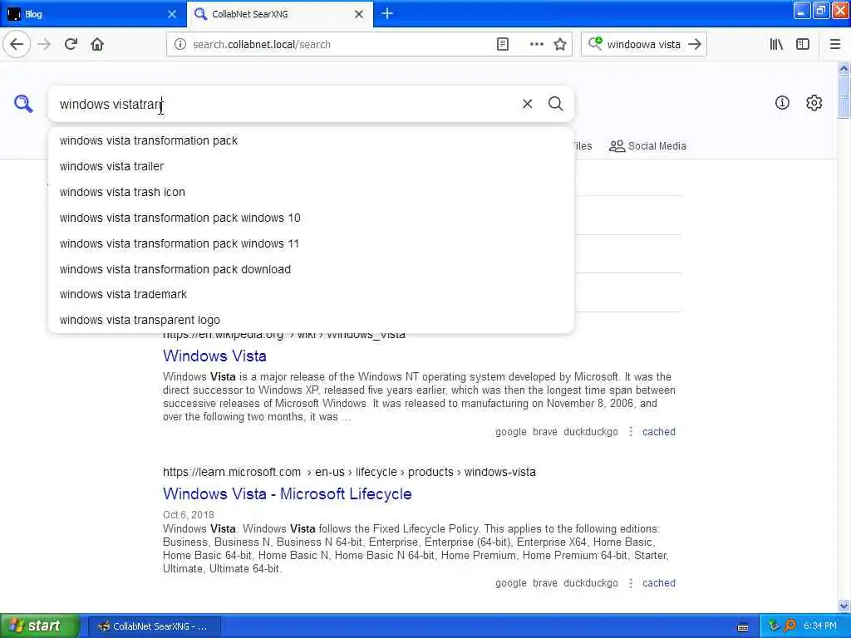The height and width of the screenshot is (638, 851).
Task: Open page actions three-dot menu
Action: point(536,45)
